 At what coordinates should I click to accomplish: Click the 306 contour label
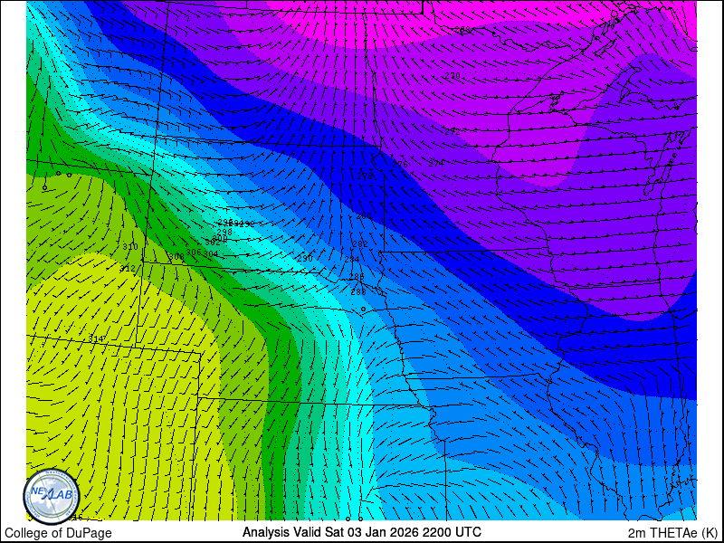194,252
